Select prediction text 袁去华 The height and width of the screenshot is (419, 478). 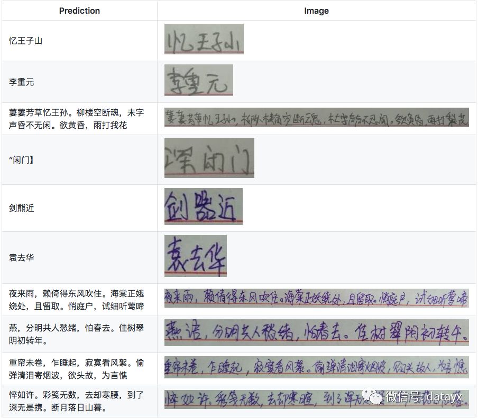21,258
